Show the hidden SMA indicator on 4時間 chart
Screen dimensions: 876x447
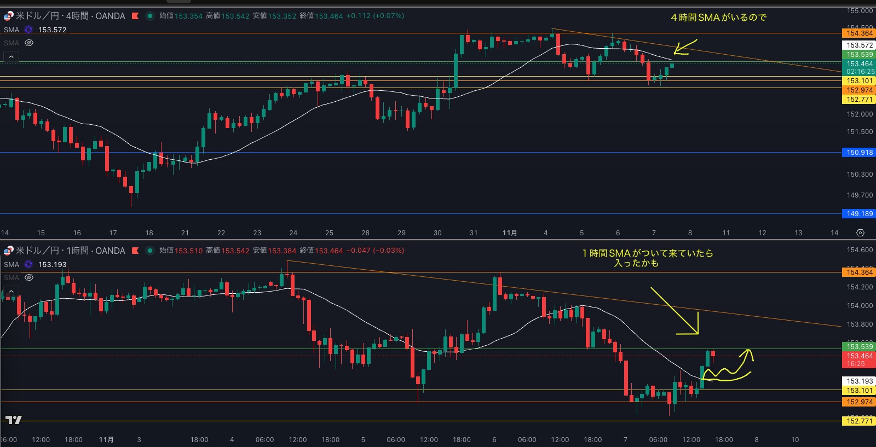(29, 43)
